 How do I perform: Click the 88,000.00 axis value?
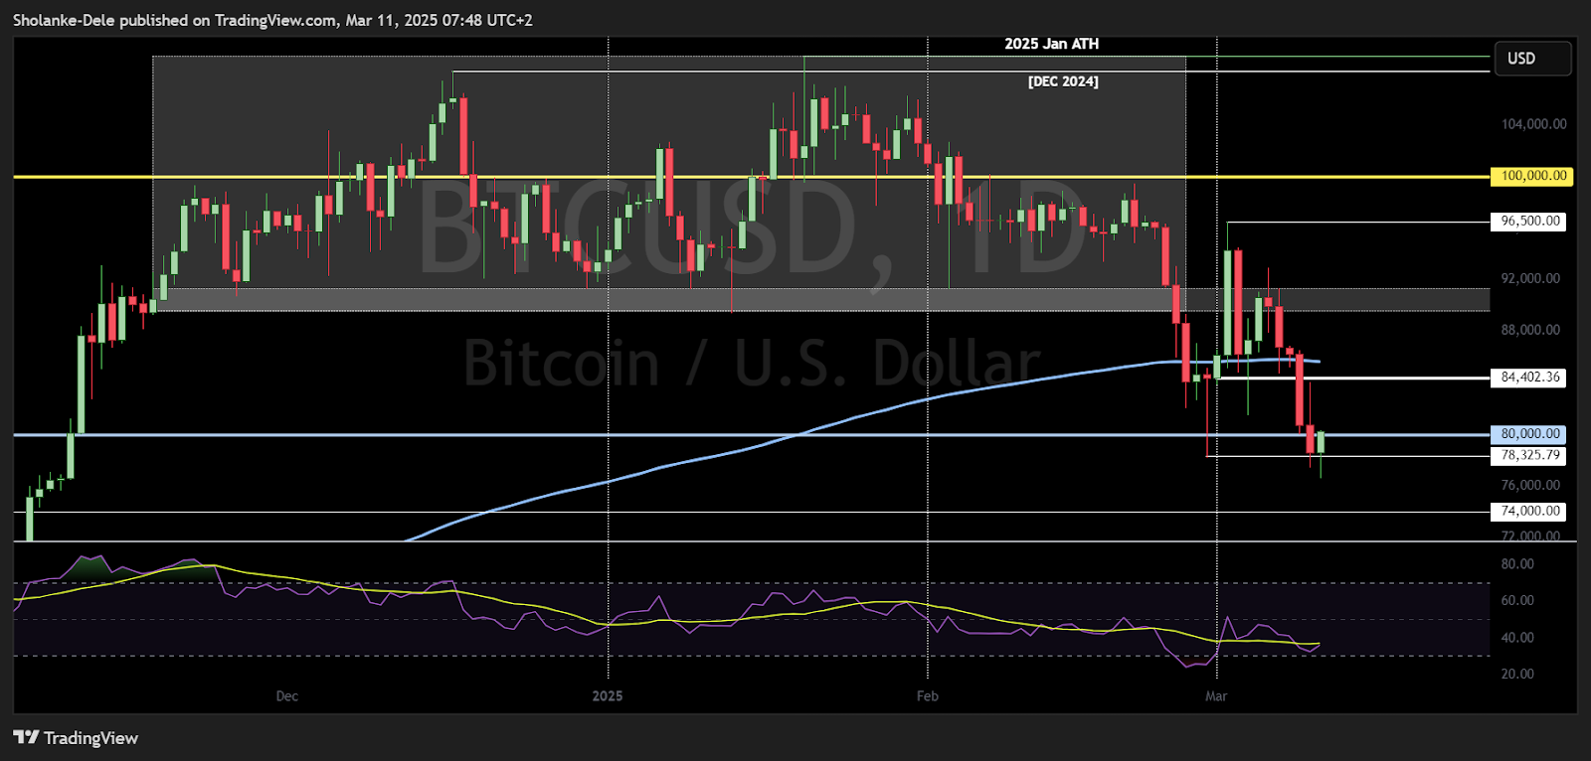(x=1530, y=330)
